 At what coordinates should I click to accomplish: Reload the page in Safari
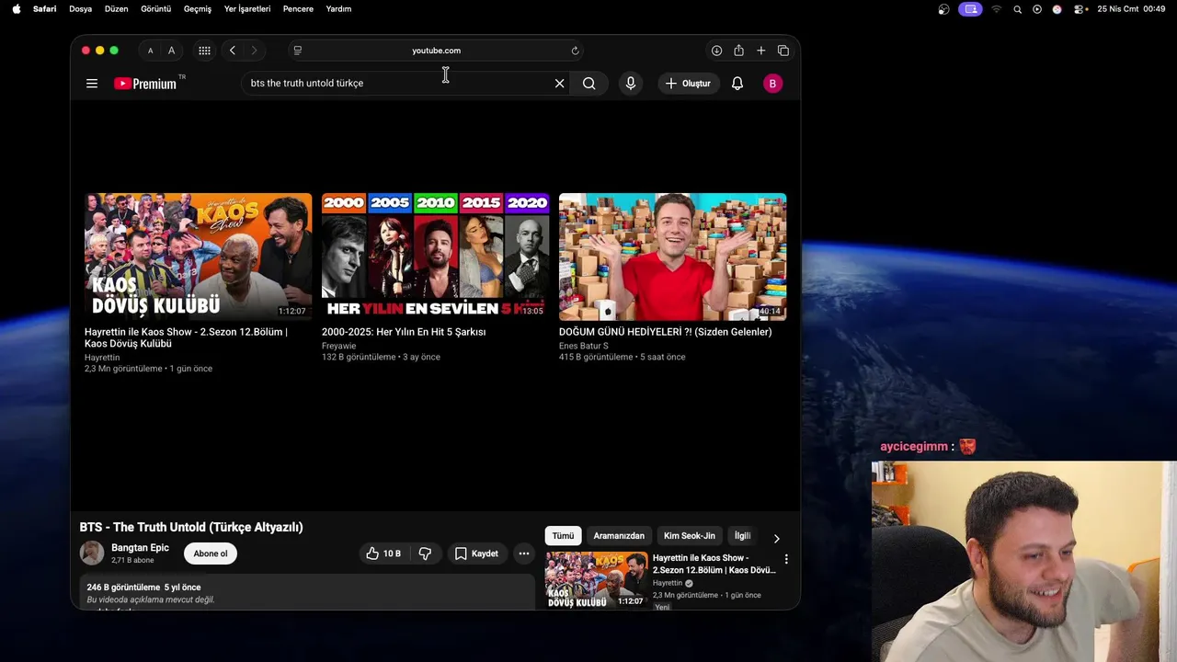575,51
